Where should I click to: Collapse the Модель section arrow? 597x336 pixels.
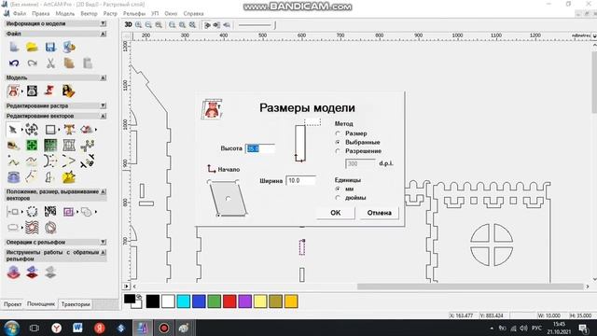click(x=104, y=77)
